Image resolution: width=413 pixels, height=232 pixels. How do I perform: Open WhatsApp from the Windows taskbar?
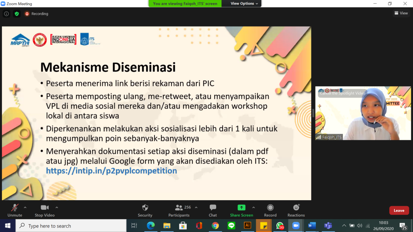(x=280, y=226)
